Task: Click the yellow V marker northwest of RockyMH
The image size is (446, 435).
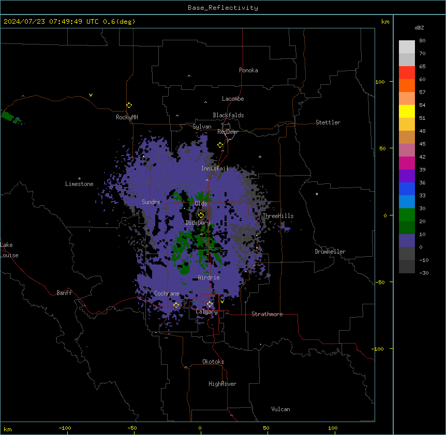Action: tap(91, 95)
